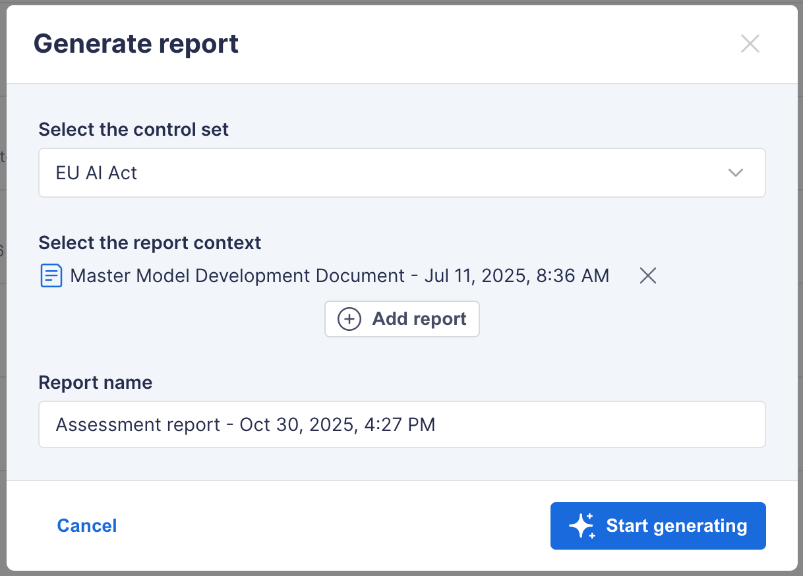Close the Generate report dialog with X
Viewport: 803px width, 576px height.
pos(750,44)
